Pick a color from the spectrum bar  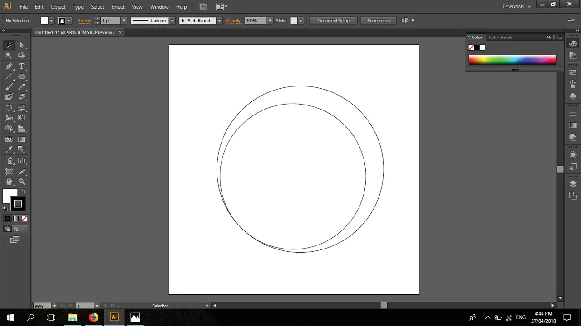click(512, 60)
